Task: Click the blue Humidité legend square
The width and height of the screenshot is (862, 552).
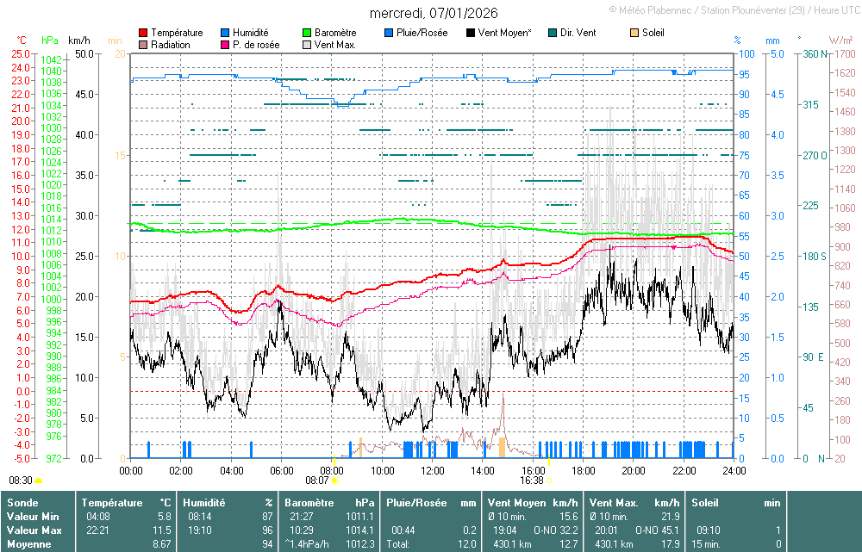Action: pyautogui.click(x=225, y=33)
